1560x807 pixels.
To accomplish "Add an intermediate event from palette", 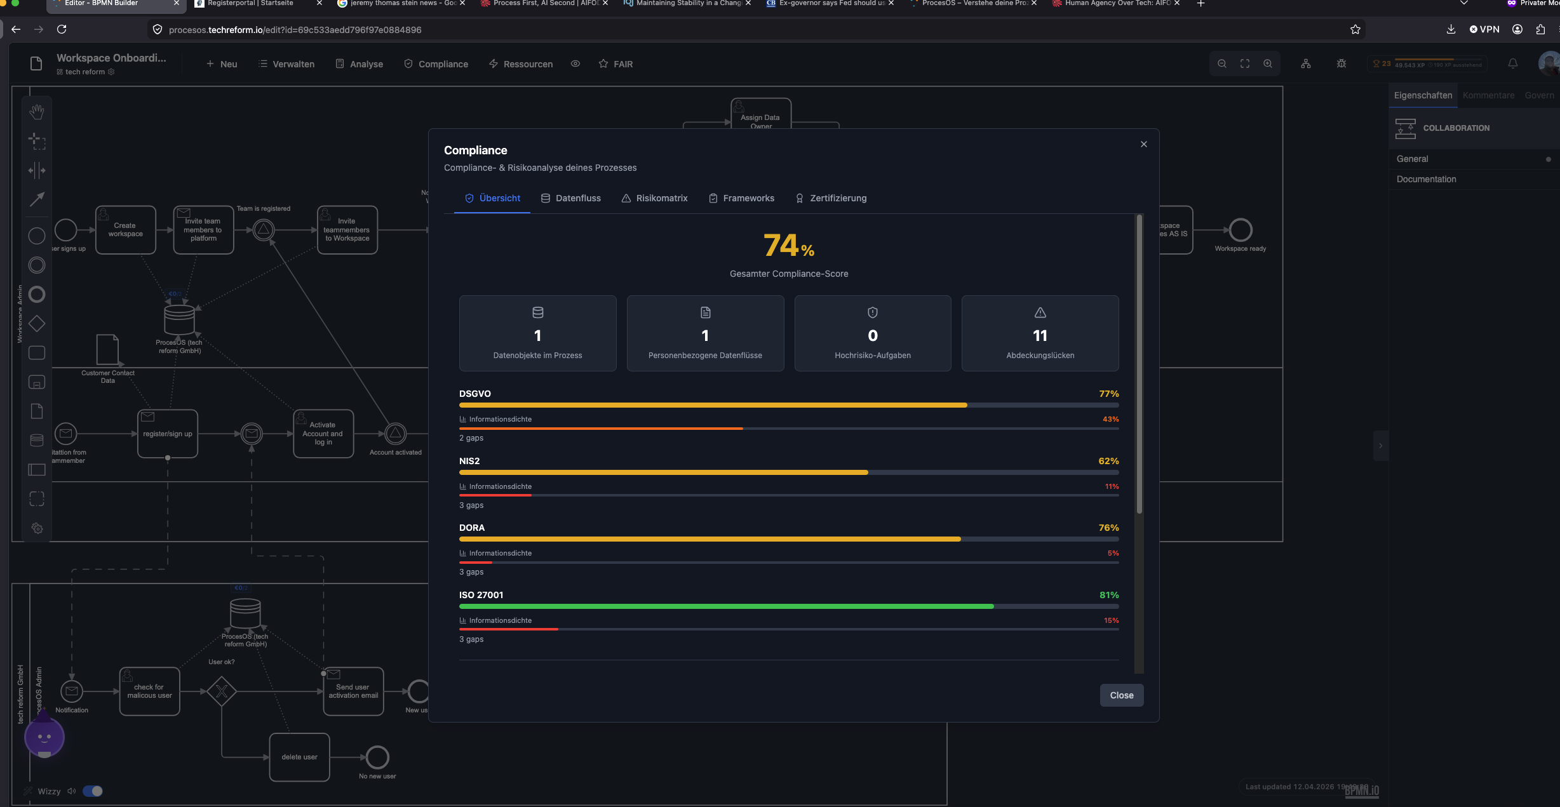I will pos(37,265).
